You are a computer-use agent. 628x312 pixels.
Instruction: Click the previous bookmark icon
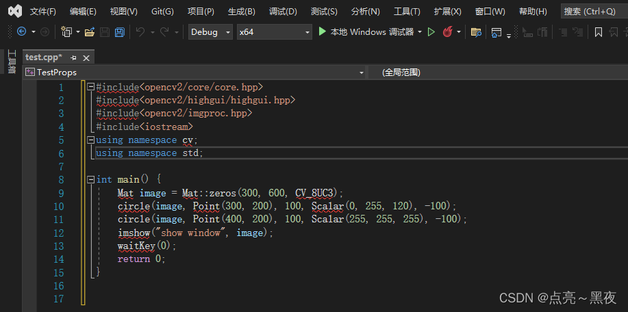pyautogui.click(x=613, y=32)
